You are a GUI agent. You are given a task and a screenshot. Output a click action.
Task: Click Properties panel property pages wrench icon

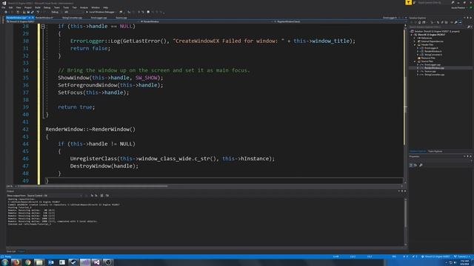click(421, 165)
